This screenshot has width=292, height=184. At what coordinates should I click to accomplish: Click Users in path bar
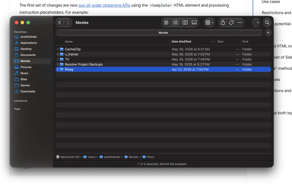pos(89,157)
